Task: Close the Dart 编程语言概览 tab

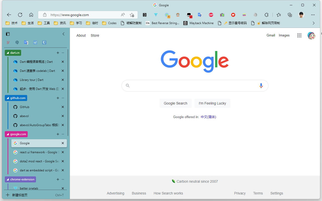Action: click(63, 62)
